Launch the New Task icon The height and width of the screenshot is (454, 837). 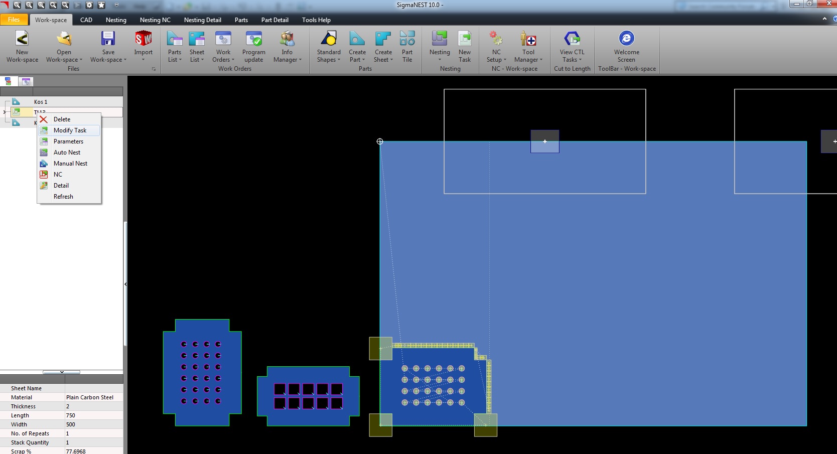tap(465, 39)
